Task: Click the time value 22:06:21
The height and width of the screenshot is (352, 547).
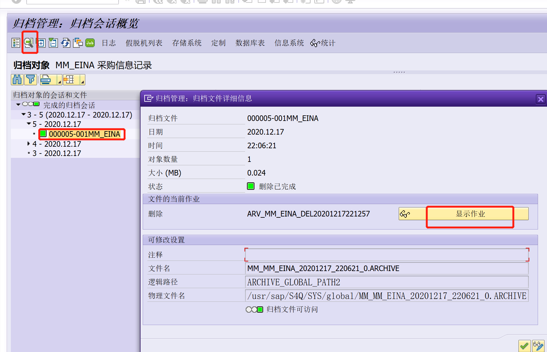Action: 262,145
